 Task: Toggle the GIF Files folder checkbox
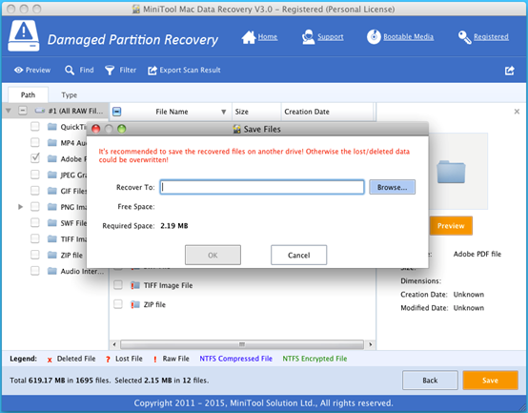click(35, 191)
